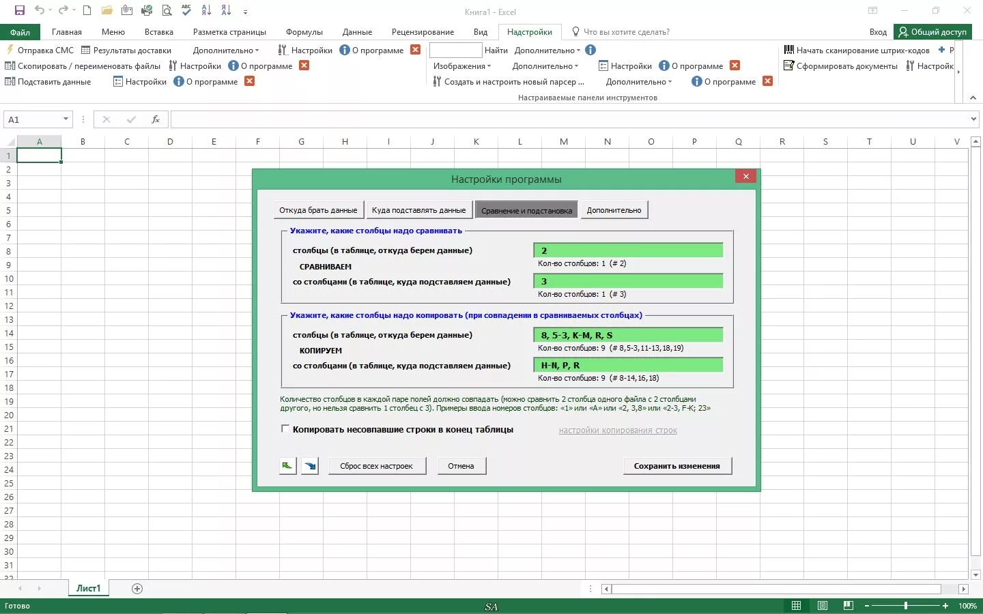The image size is (983, 614).
Task: Click Скопировать / переименовать файлы
Action: click(x=83, y=65)
